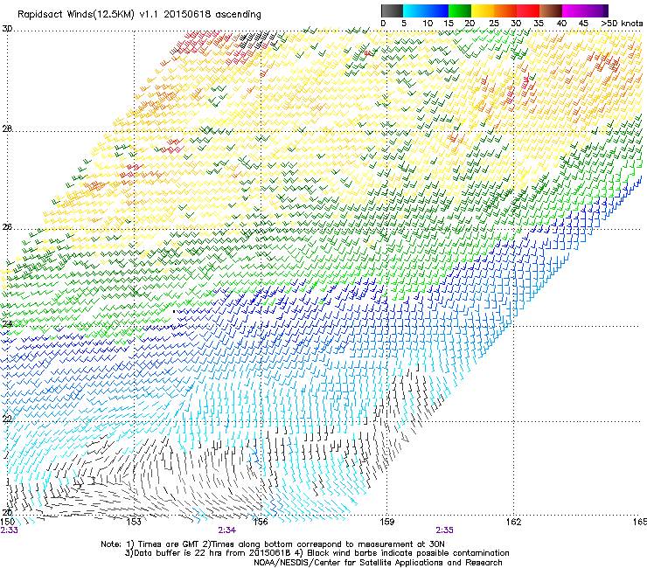This screenshot has height=568, width=647.
Task: Click the longitude '153' label on bottom axis
Action: pyautogui.click(x=134, y=522)
